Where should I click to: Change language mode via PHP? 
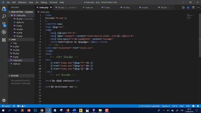click(188, 106)
